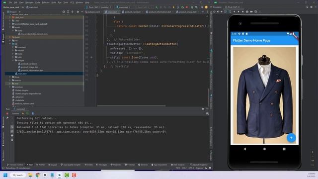Expand the model folder
This screenshot has width=318, height=179.
pyautogui.click(x=13, y=50)
